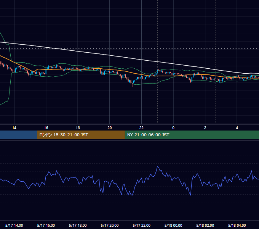Click the 5/17 16:00 date label

[46, 225]
